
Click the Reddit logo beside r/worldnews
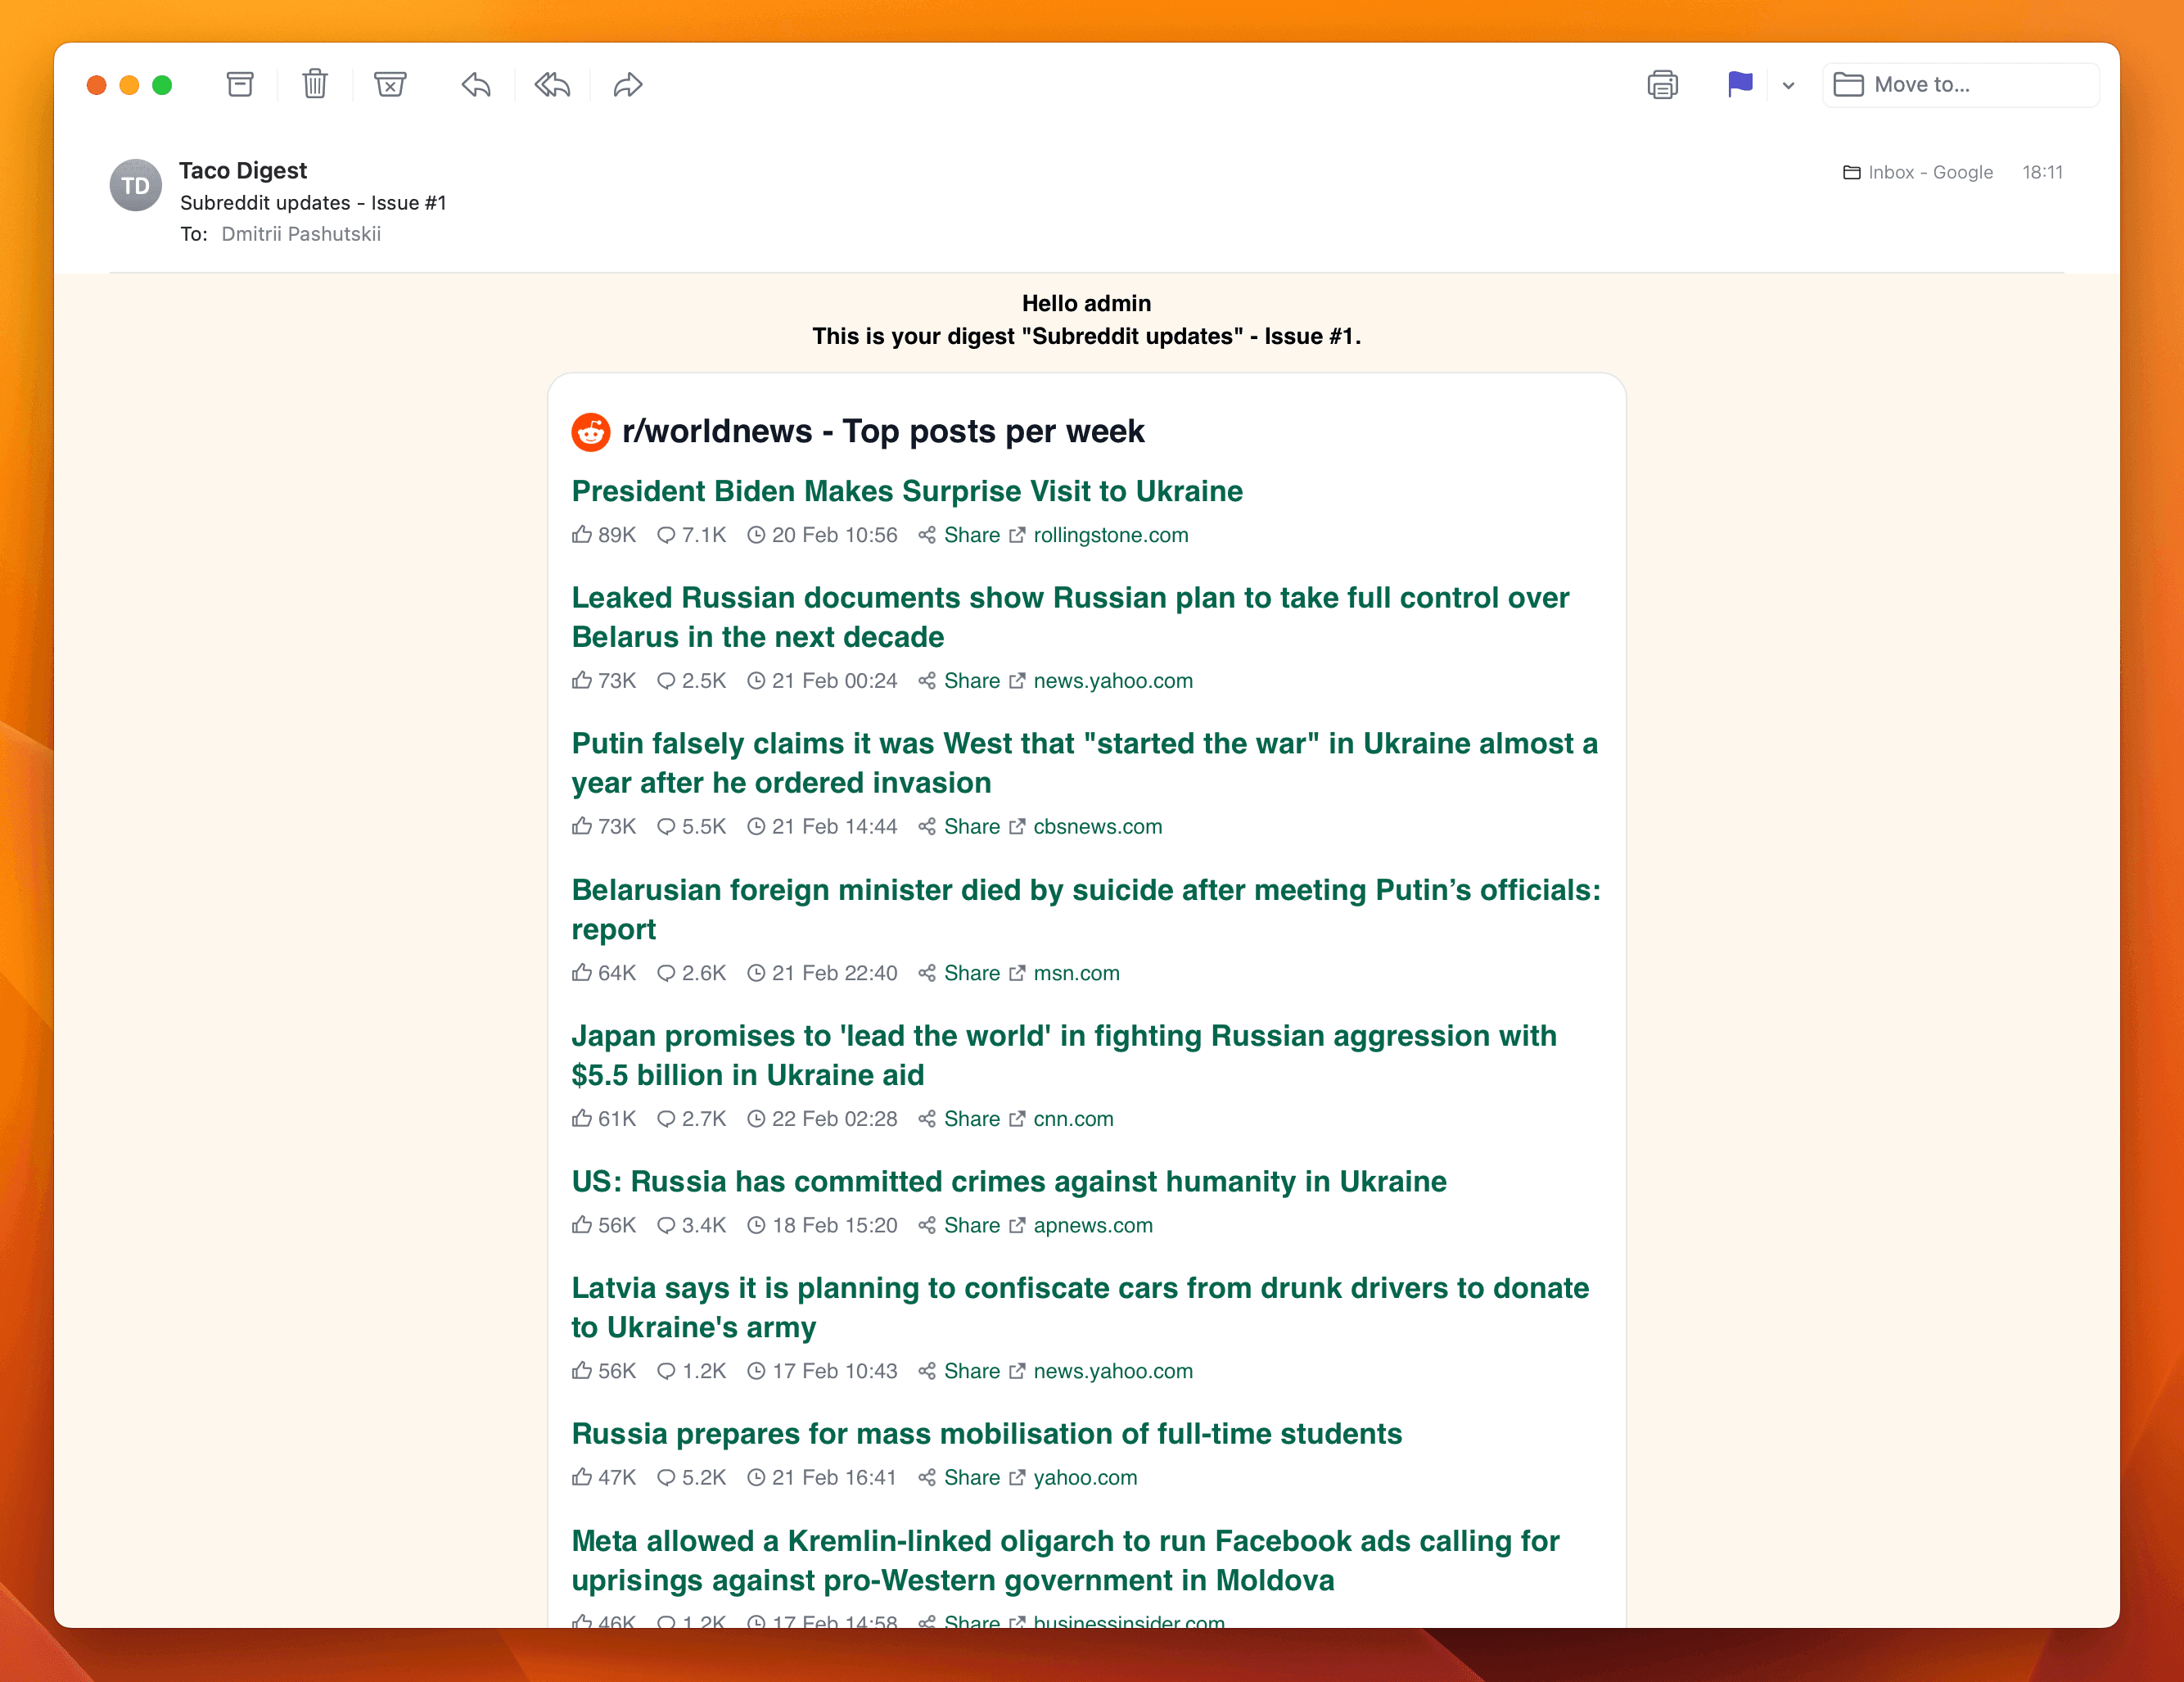tap(591, 432)
